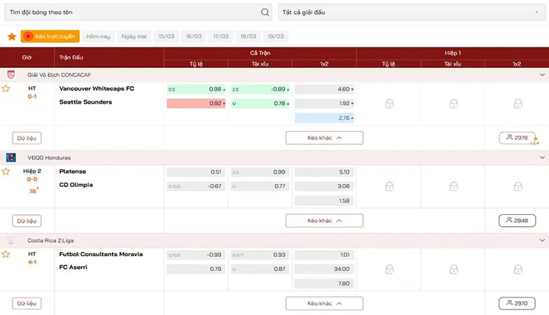The height and width of the screenshot is (315, 549).
Task: Open Kèo khác for Vancouver Whitecaps match
Action: tap(325, 138)
